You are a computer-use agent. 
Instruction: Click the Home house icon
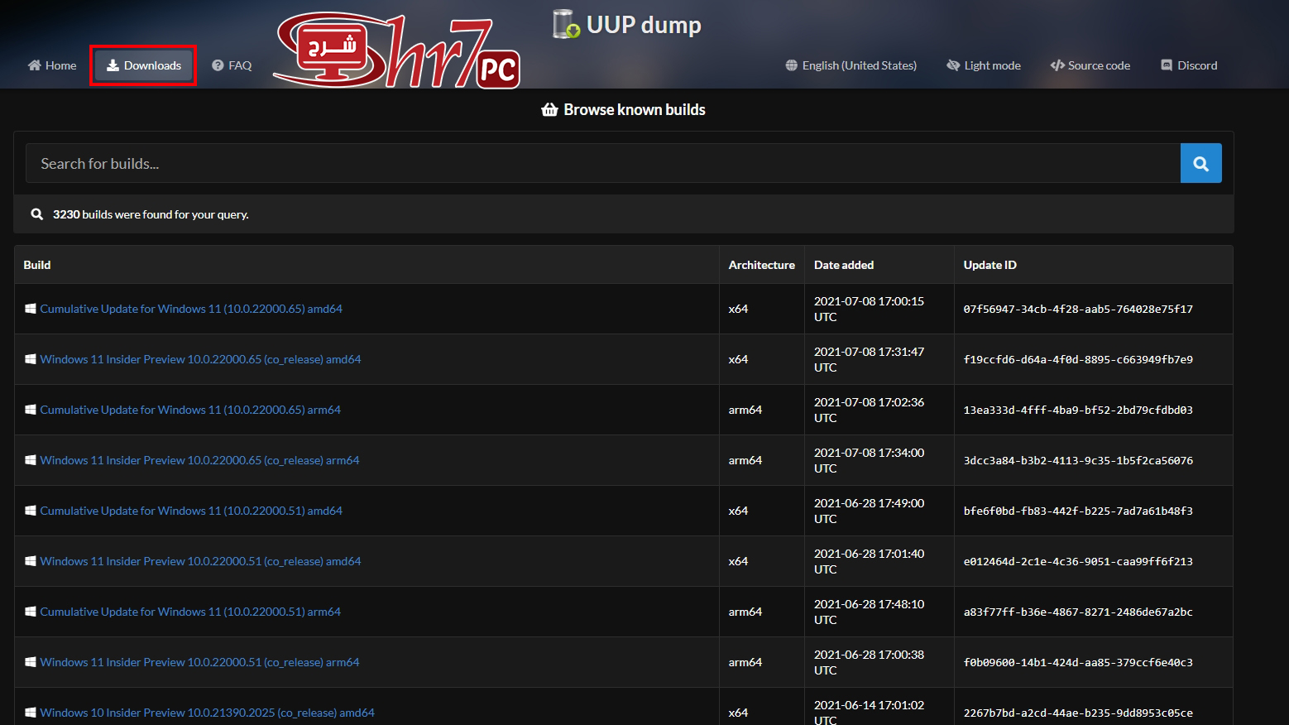35,65
